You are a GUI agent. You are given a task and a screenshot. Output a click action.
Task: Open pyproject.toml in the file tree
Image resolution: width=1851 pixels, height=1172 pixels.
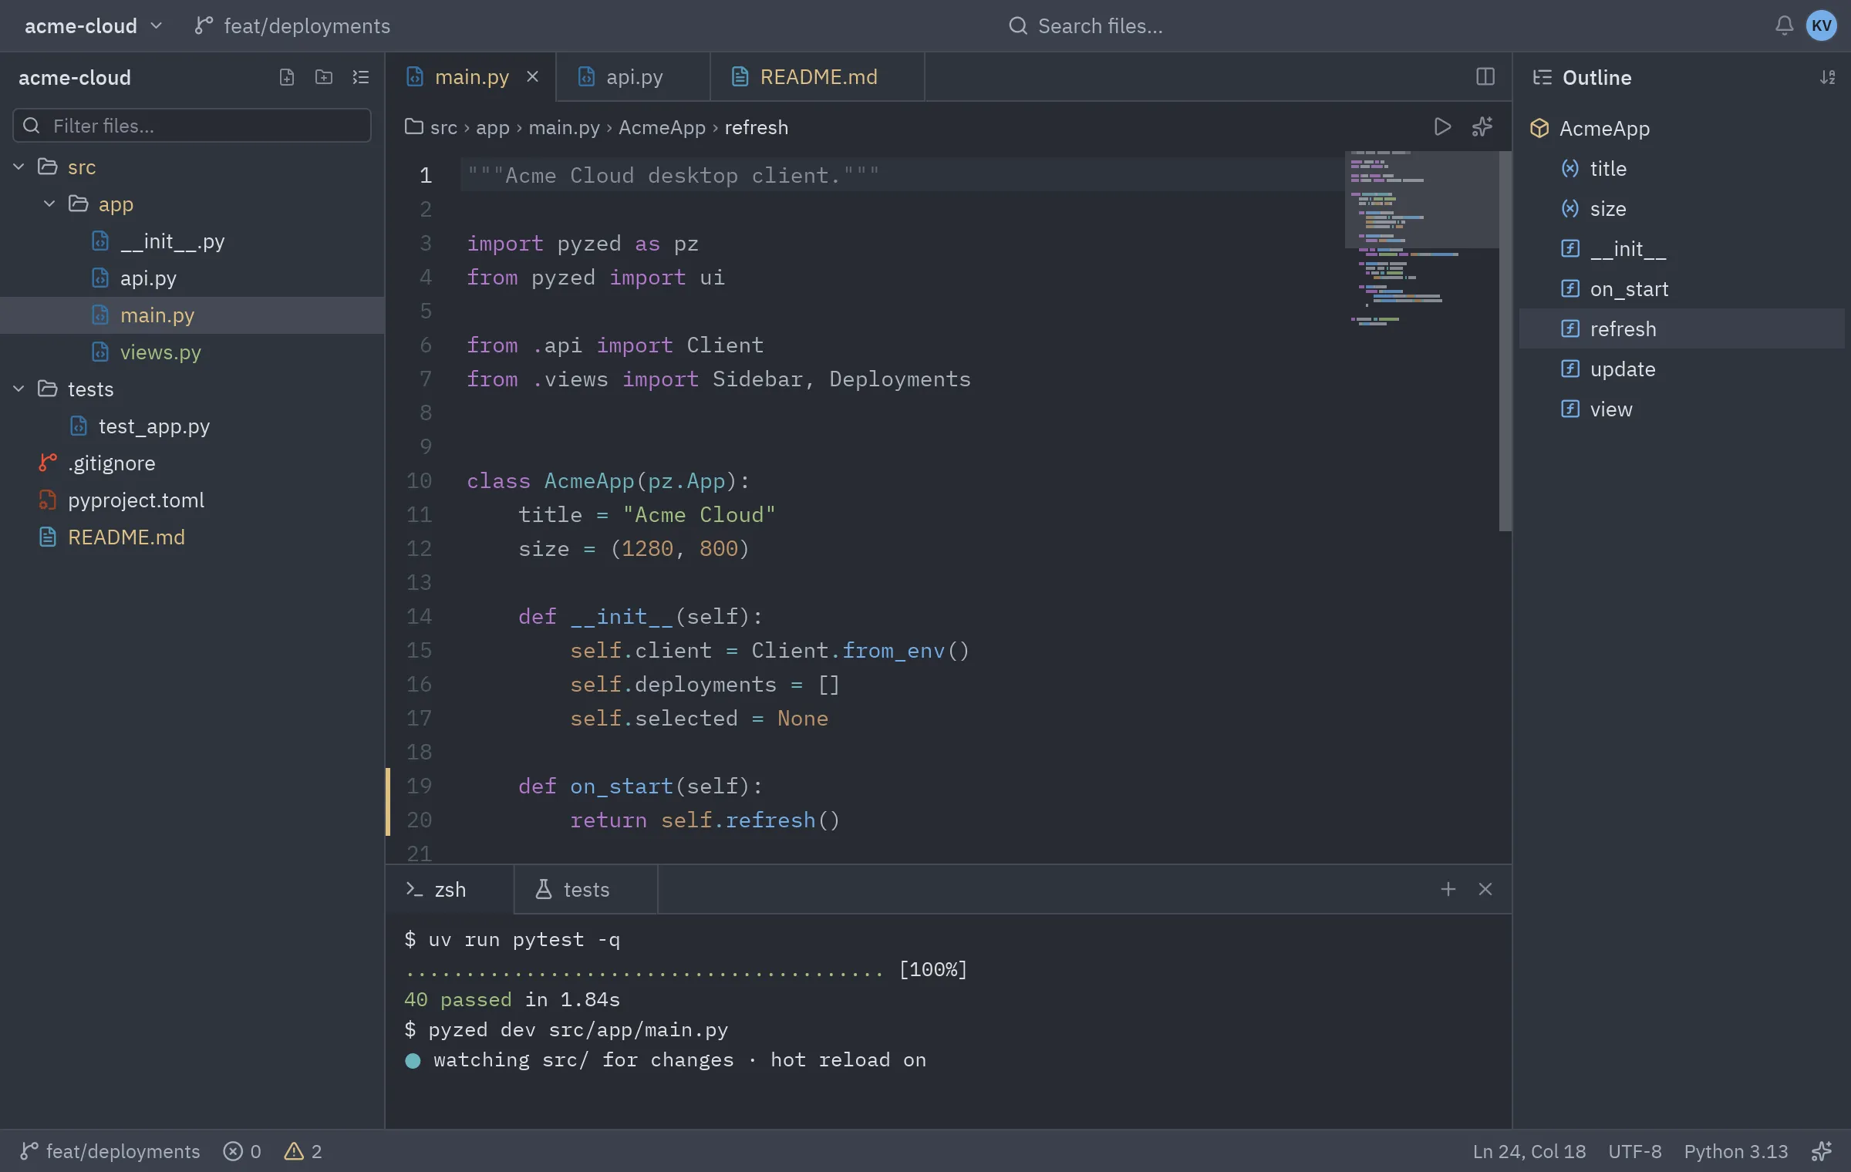[x=192, y=500]
